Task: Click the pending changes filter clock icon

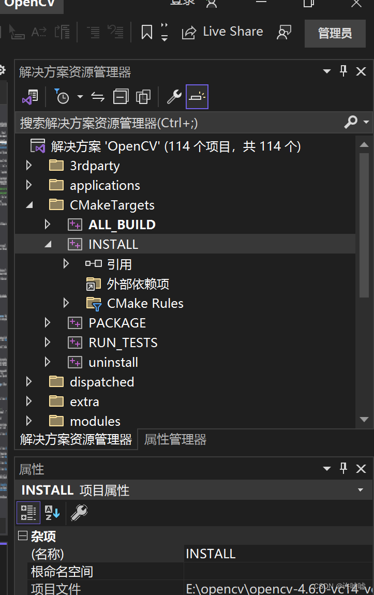Action: pos(62,97)
